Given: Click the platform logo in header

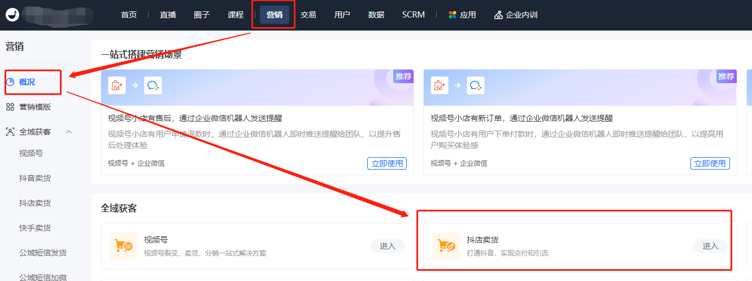Looking at the screenshot, I should coord(12,15).
